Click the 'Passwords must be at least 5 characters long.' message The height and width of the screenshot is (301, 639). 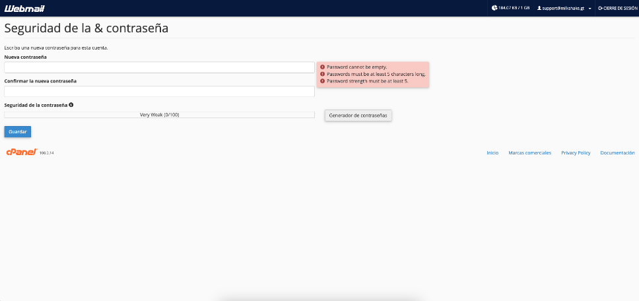coord(376,74)
